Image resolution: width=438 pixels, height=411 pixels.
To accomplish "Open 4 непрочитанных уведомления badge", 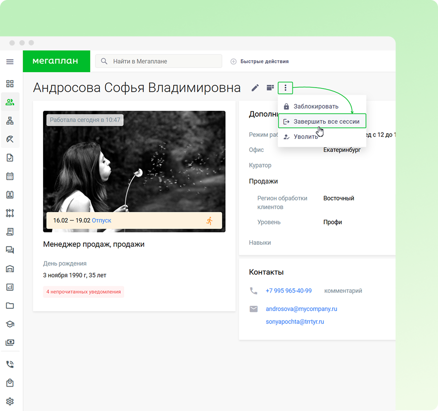I will (x=84, y=292).
